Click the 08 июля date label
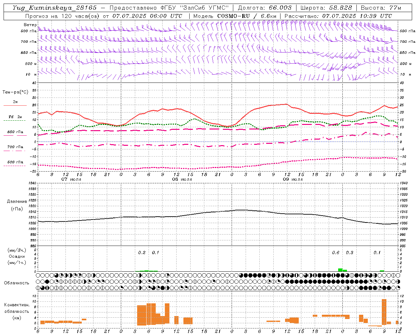 click(182, 179)
